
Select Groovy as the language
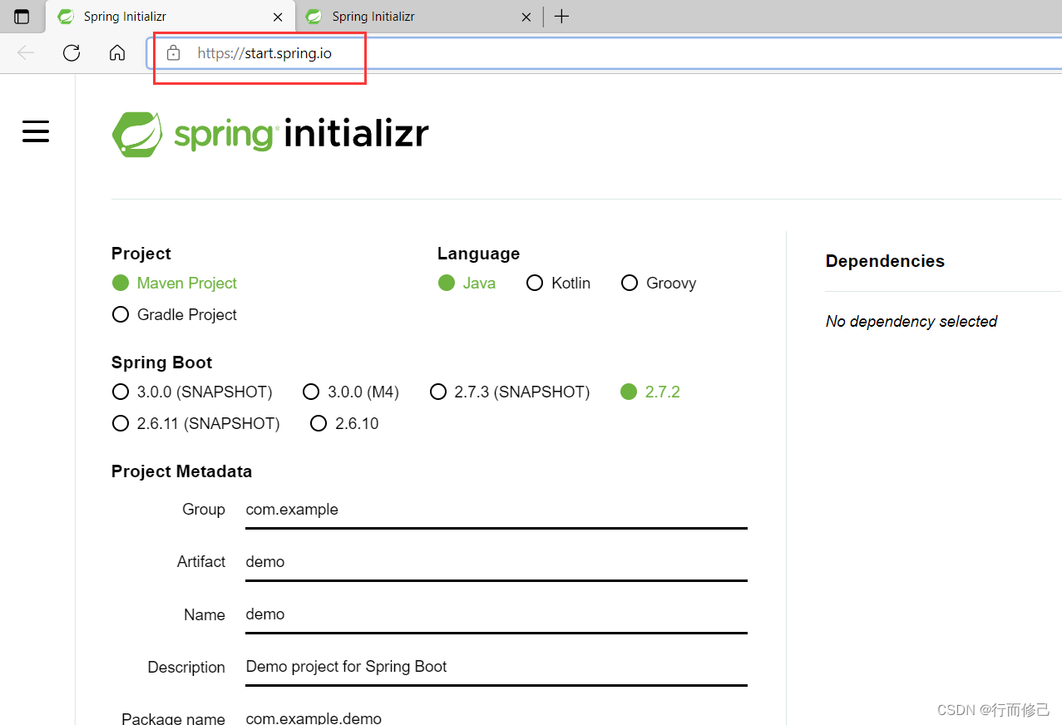pos(630,283)
